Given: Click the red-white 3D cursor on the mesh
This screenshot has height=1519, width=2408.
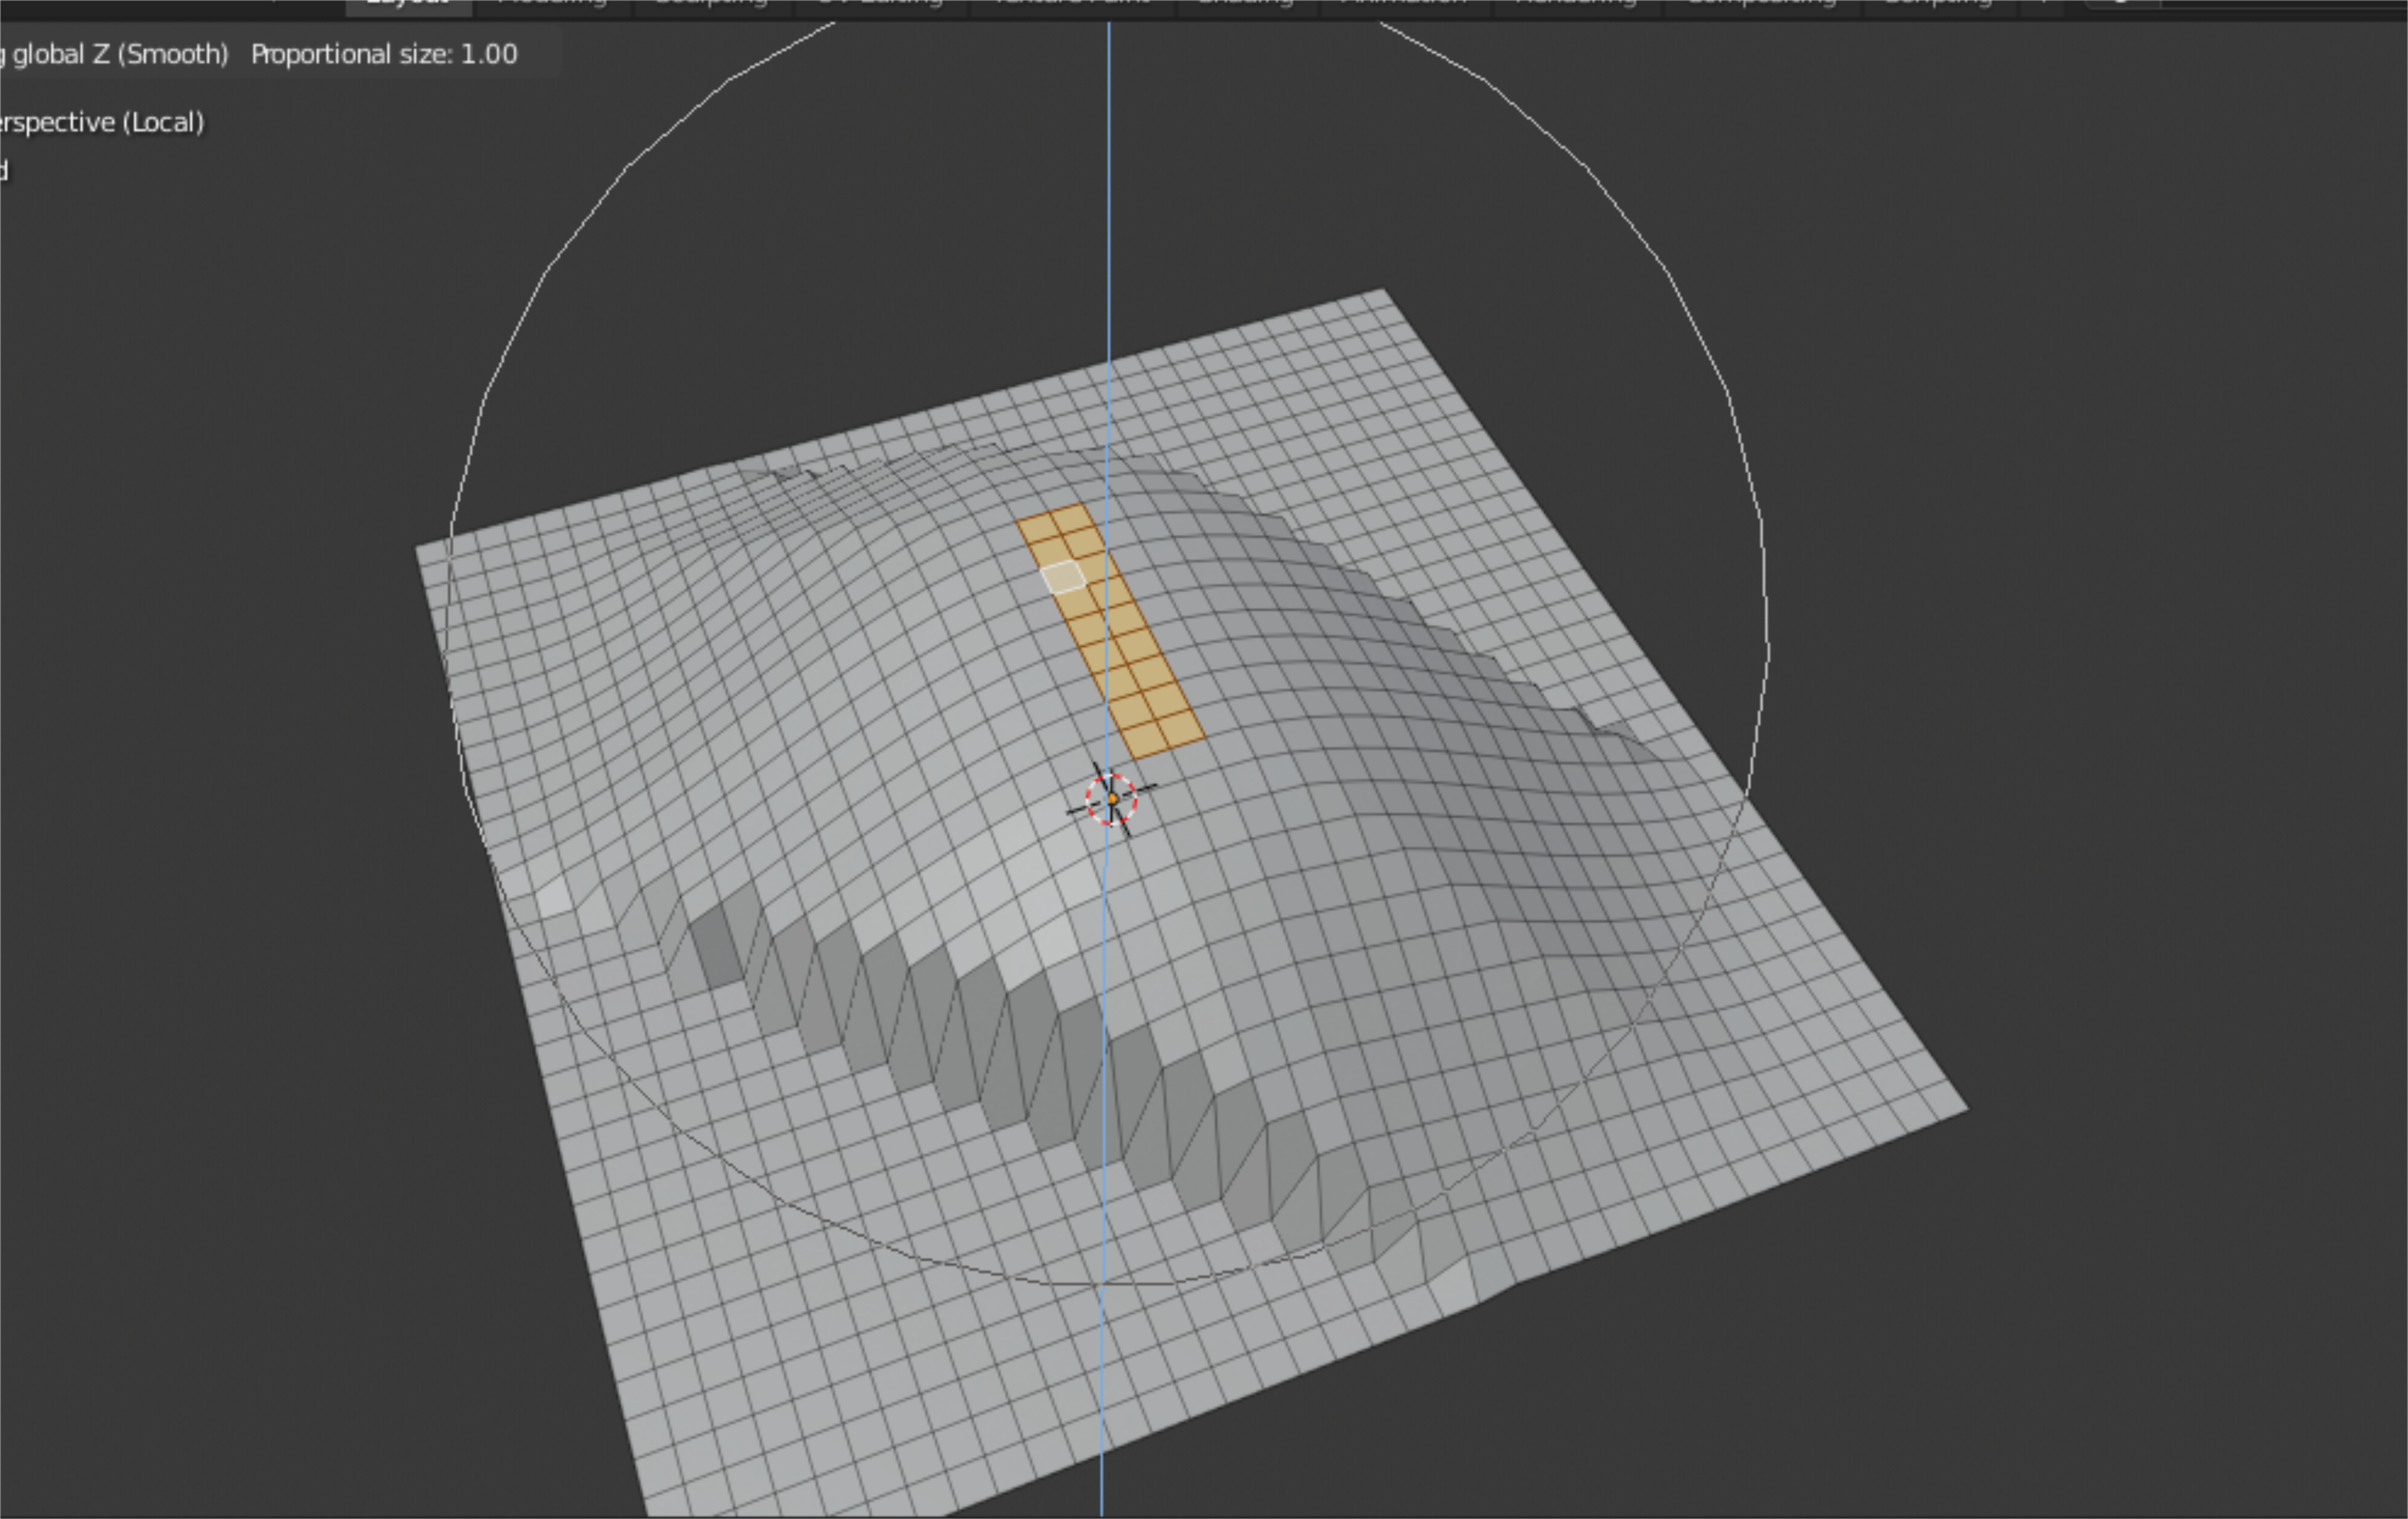Looking at the screenshot, I should pyautogui.click(x=1111, y=799).
